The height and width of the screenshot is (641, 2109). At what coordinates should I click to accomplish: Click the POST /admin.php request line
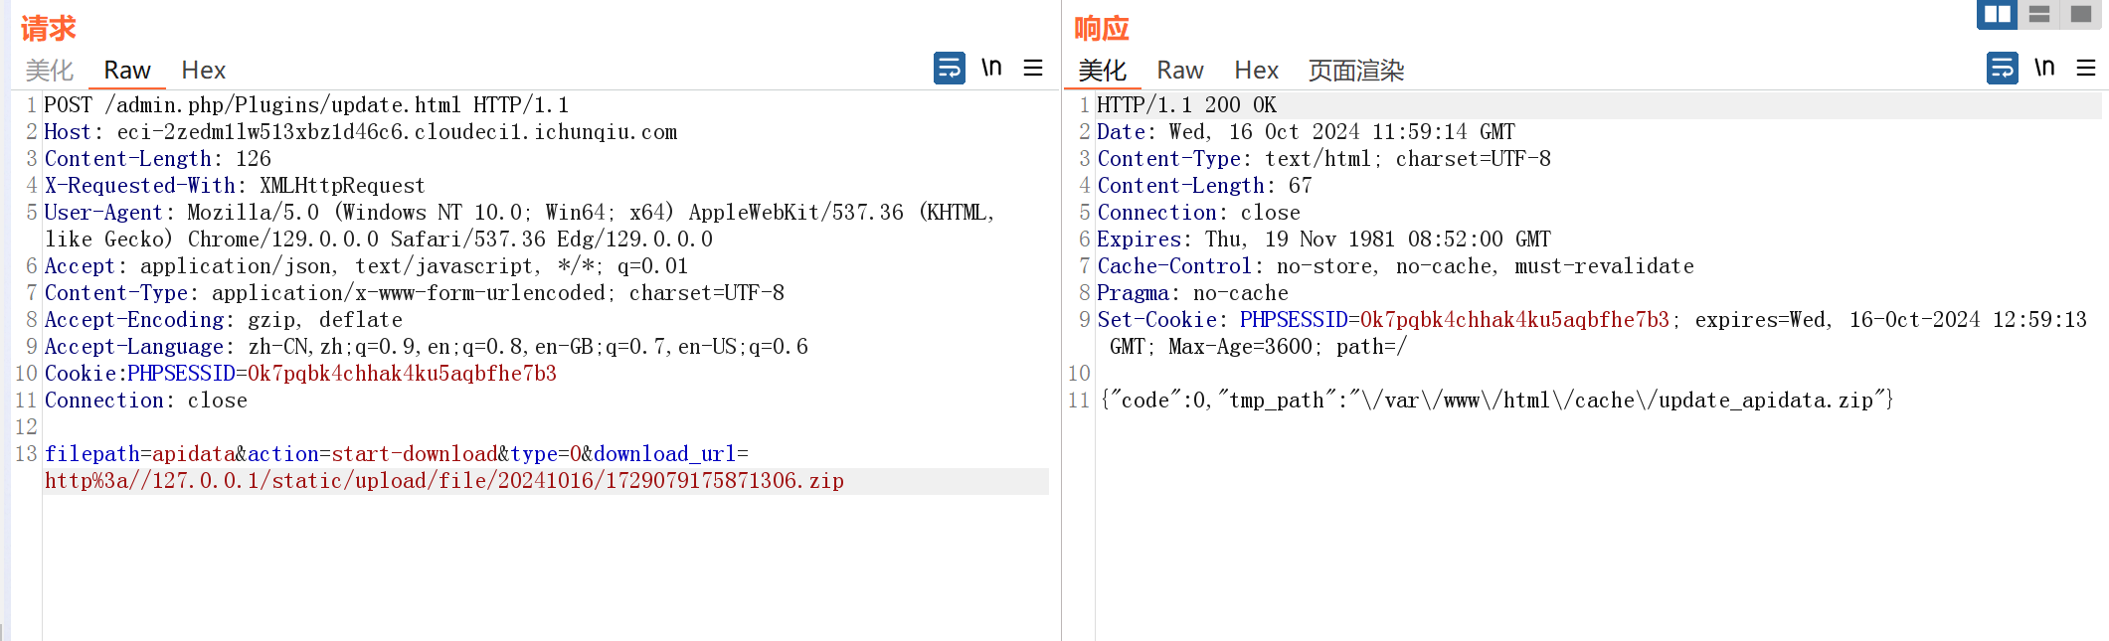click(306, 105)
